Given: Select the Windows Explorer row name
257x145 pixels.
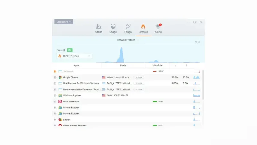Looking at the screenshot, I should [x=72, y=95].
